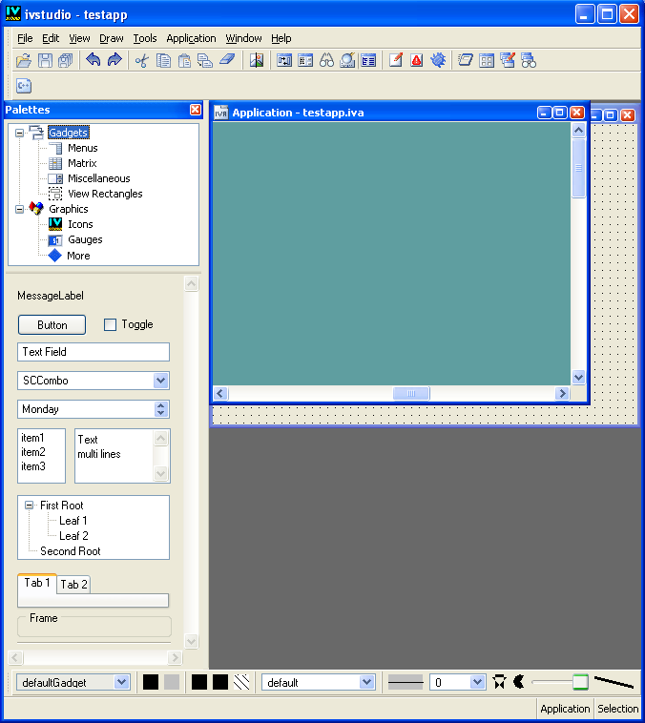Open the defaultGadget dropdown at bottom
Viewport: 645px width, 723px height.
[x=121, y=682]
